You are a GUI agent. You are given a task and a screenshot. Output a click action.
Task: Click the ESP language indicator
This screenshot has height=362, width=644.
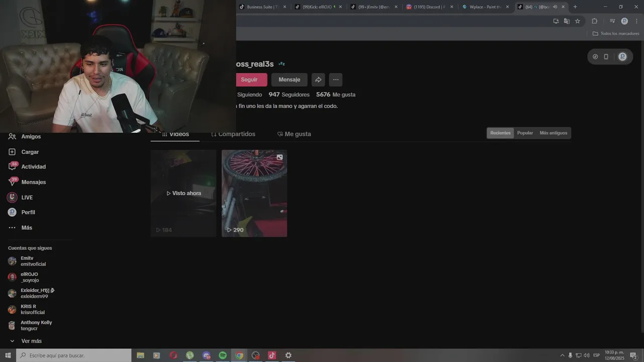tap(597, 355)
